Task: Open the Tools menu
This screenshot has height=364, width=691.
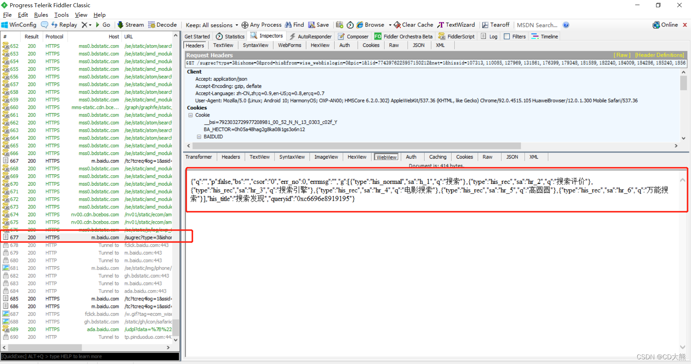Action: tap(62, 15)
